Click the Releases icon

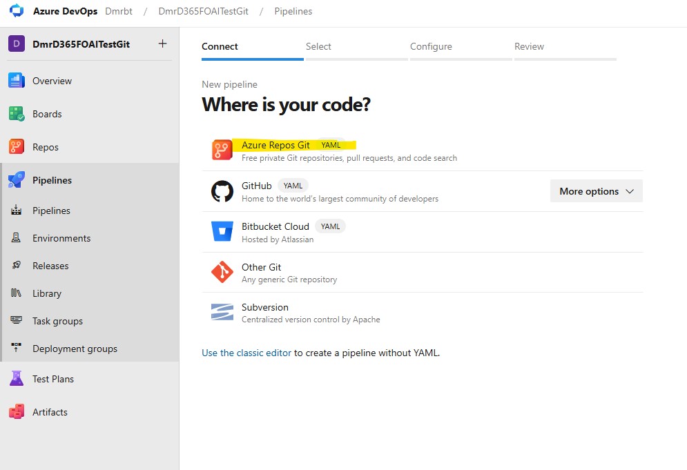click(16, 266)
